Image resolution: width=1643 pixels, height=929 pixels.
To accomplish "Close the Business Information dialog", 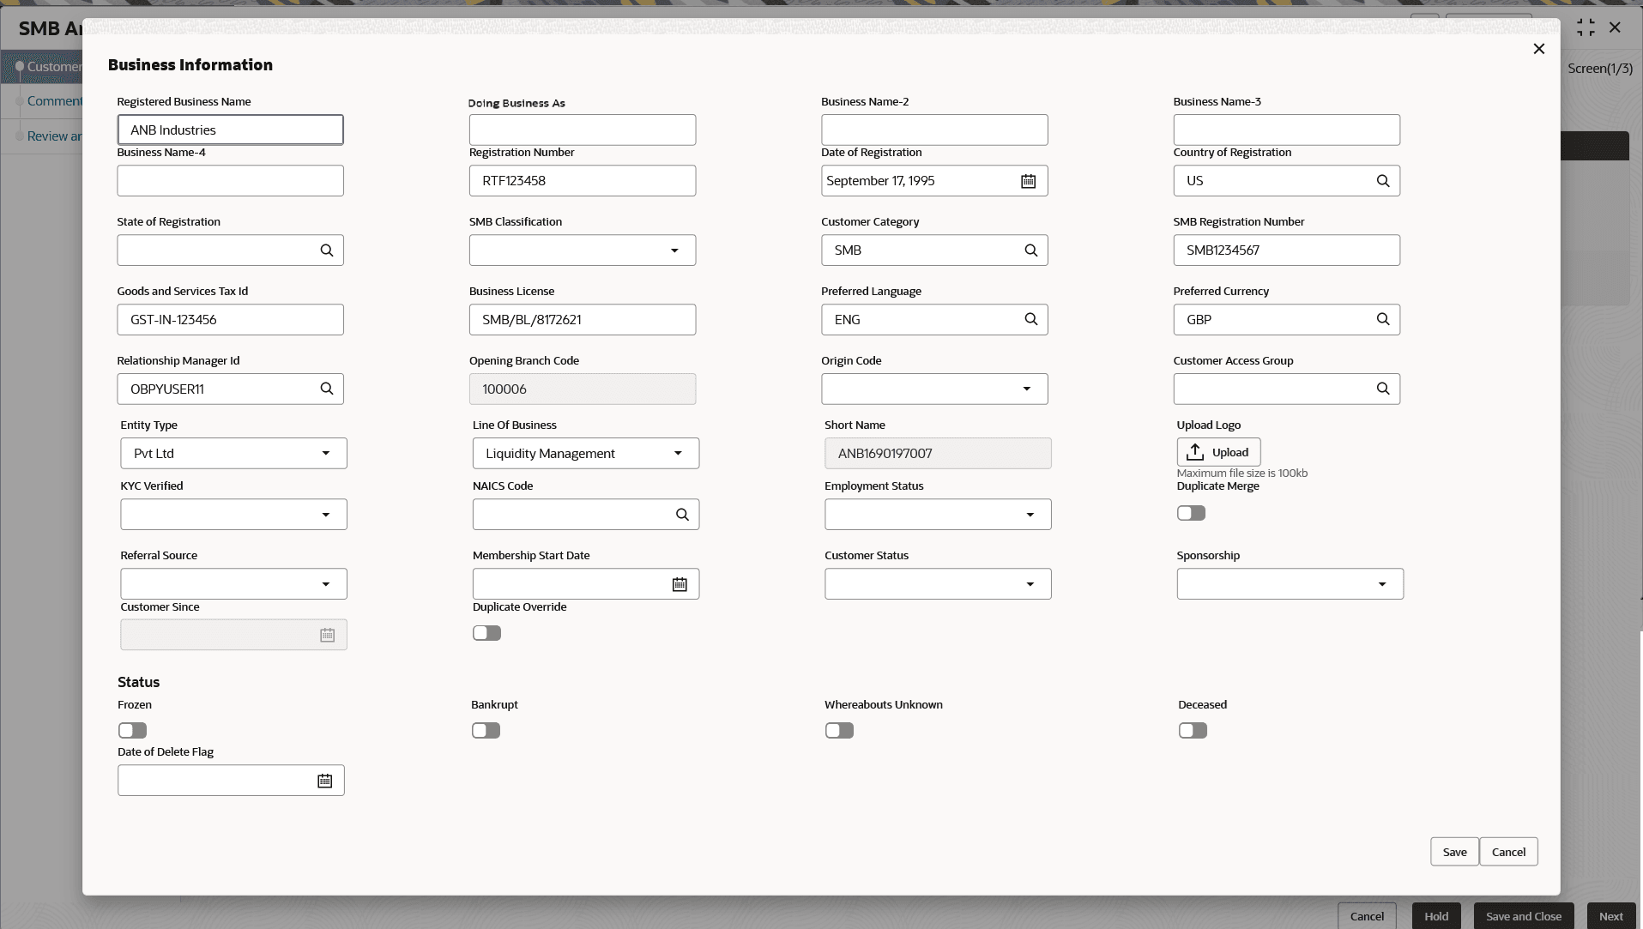I will tap(1539, 49).
